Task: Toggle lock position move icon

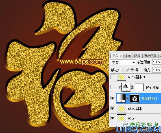Action: point(132,70)
